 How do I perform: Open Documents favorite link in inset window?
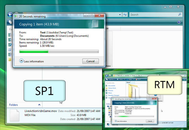pos(112,86)
